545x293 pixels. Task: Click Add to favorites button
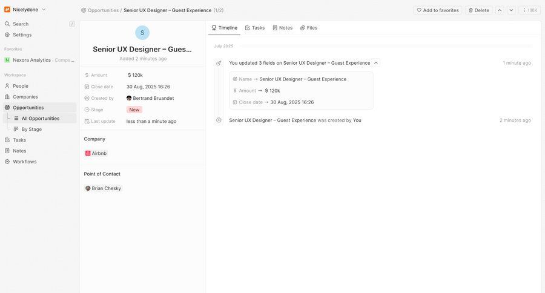point(438,10)
